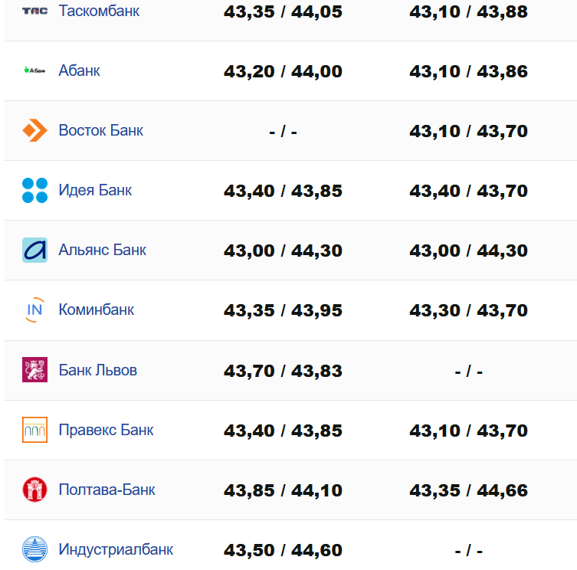Follow the Полтава-Банк link

107,490
